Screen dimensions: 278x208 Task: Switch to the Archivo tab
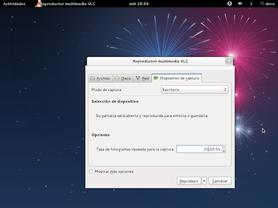pos(100,78)
